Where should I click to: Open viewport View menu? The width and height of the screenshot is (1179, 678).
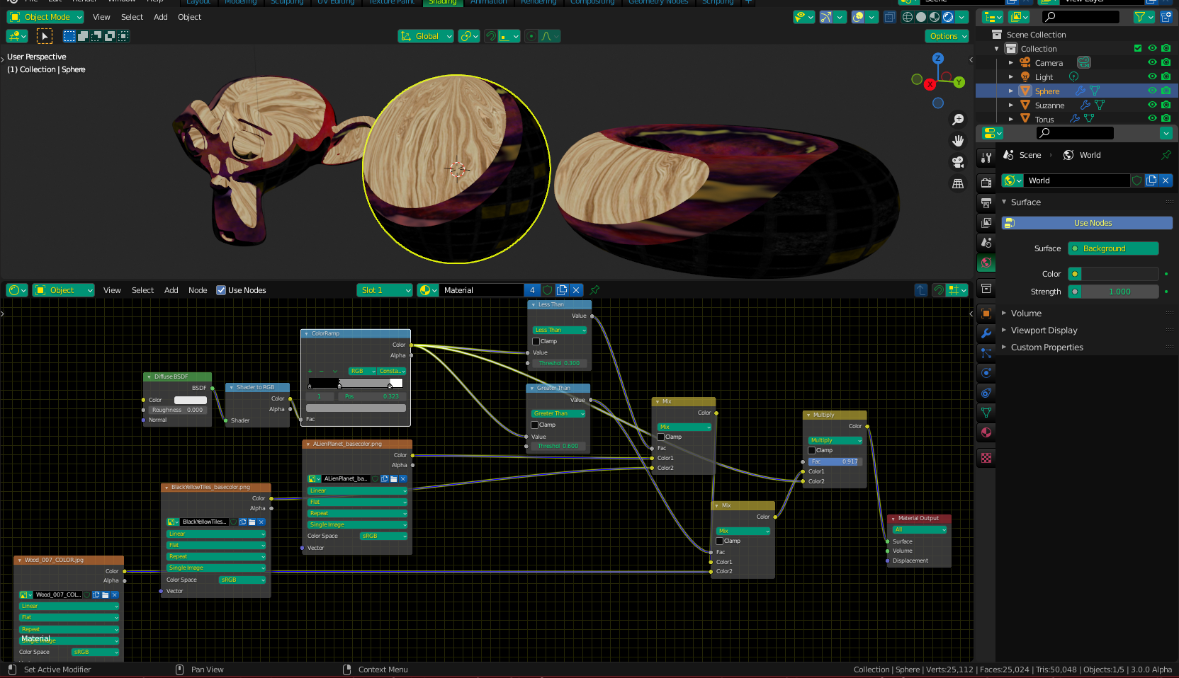click(x=101, y=17)
